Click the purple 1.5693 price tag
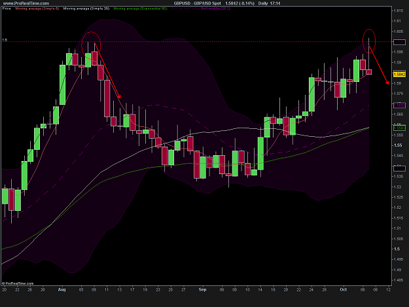The height and width of the screenshot is (307, 409). coord(399,105)
